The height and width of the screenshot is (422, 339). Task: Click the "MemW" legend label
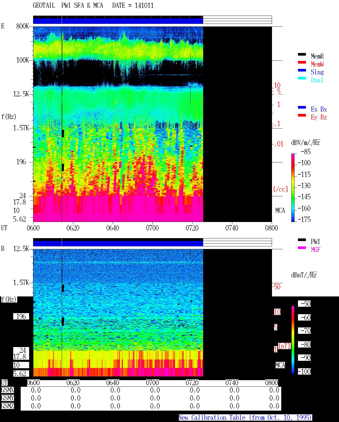pos(317,64)
